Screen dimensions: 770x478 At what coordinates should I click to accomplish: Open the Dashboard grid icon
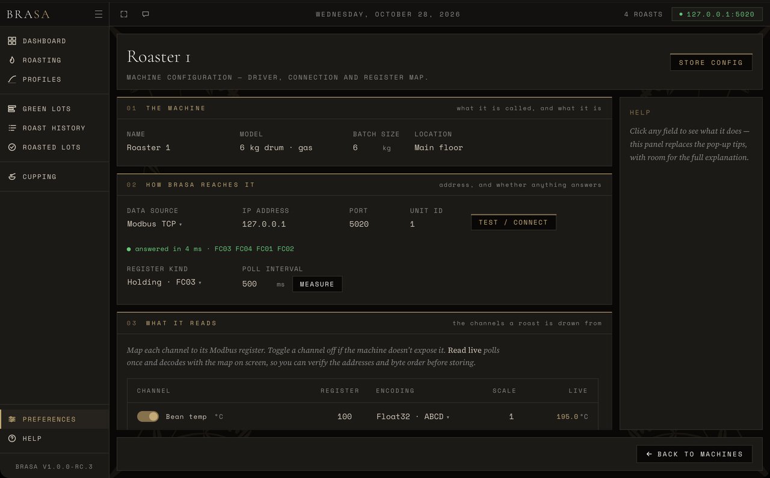pyautogui.click(x=12, y=41)
